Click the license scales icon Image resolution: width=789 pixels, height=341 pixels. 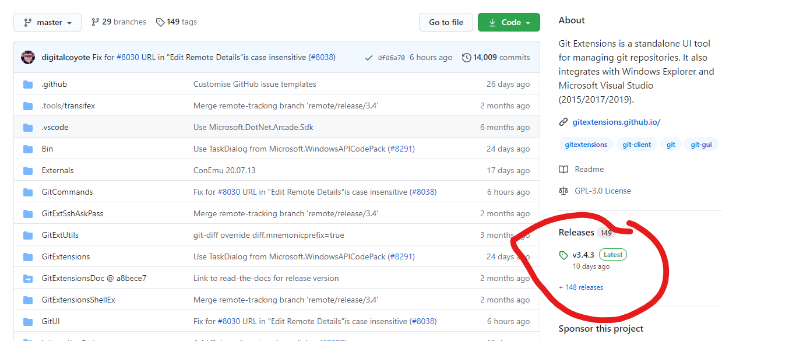pos(563,191)
